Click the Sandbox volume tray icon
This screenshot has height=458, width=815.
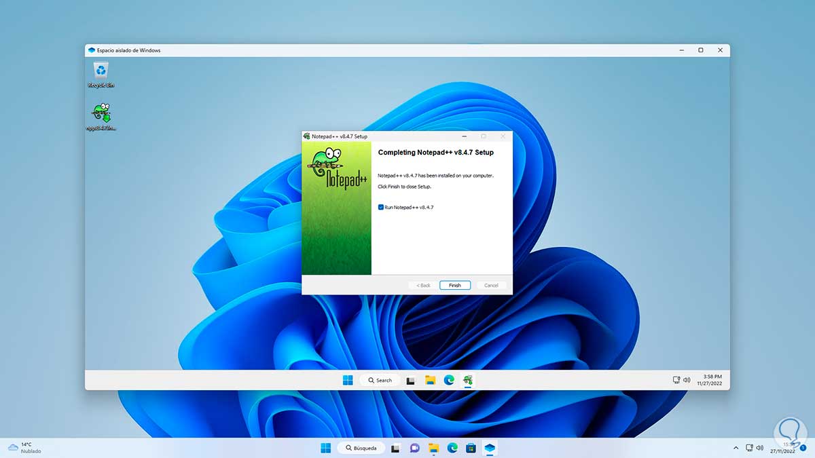point(687,380)
